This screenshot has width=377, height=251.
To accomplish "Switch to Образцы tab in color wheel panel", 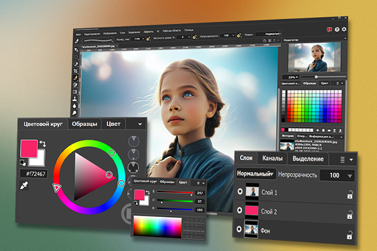I will click(85, 124).
